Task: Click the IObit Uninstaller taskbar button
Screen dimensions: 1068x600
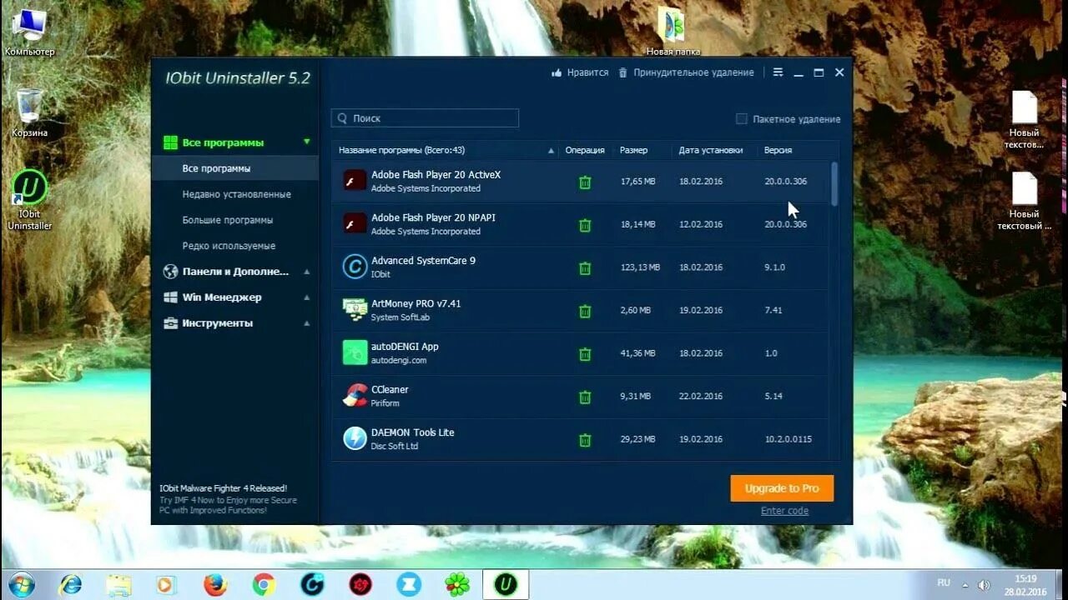Action: click(x=506, y=585)
